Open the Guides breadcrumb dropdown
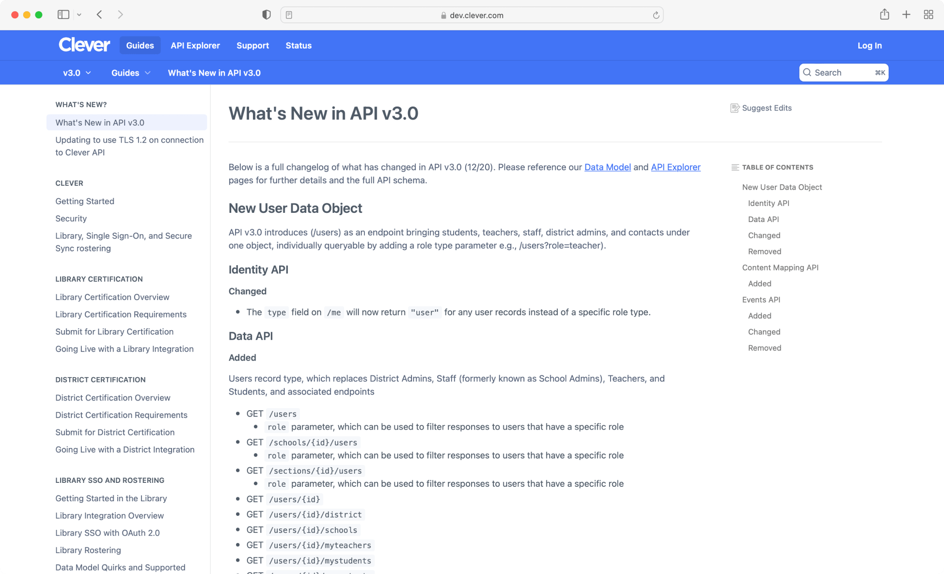The image size is (944, 574). pos(130,73)
